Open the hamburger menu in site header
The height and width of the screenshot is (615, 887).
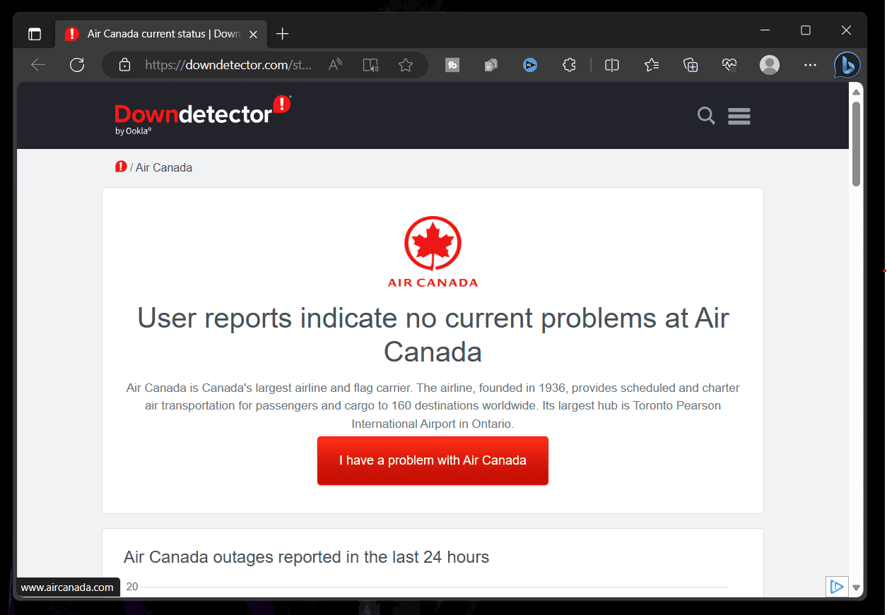pyautogui.click(x=739, y=116)
